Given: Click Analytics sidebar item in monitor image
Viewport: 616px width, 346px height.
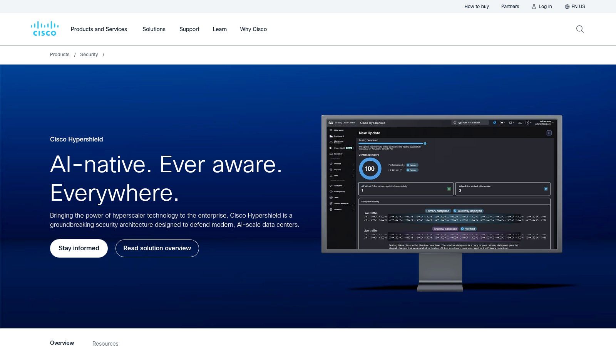Looking at the screenshot, I should coord(341,186).
